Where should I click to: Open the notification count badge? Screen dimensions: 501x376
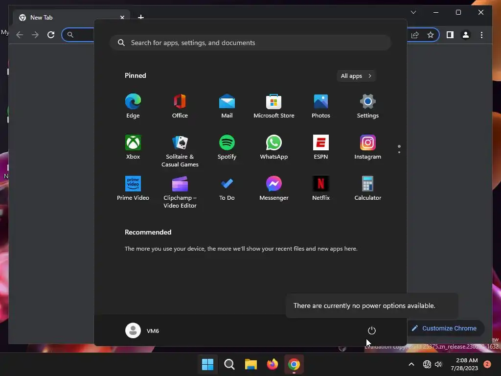(487, 364)
